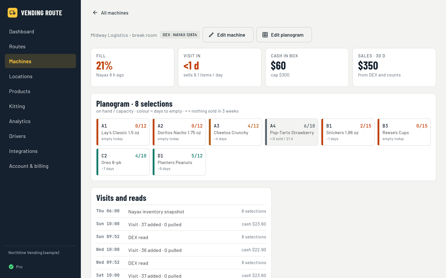
Task: Open the B1 Snickers selection card
Action: tap(348, 132)
